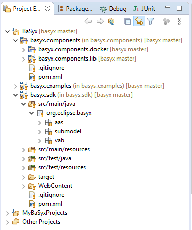Screen dimensions: 192x230
Task: Collapse the basyx.sdk project
Action: 15,95
